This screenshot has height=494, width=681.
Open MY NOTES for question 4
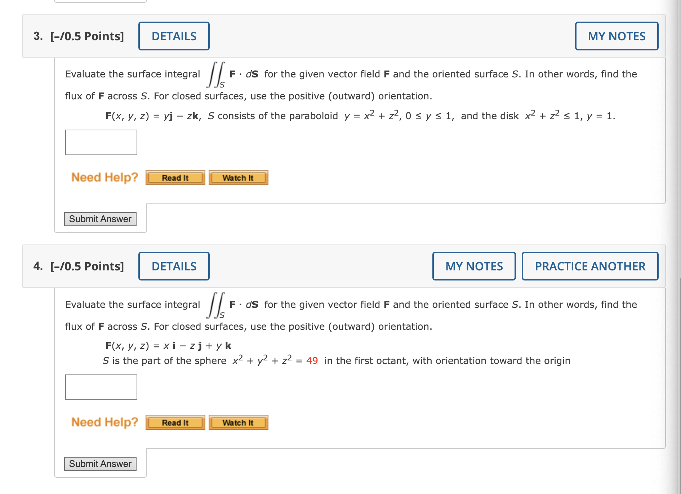[474, 266]
